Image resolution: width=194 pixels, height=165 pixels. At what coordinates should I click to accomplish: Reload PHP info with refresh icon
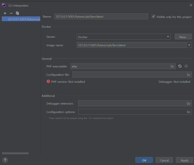(x=180, y=66)
